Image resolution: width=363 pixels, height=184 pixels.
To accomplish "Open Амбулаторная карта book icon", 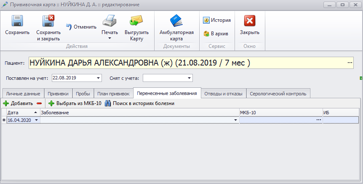I will 176,22.
